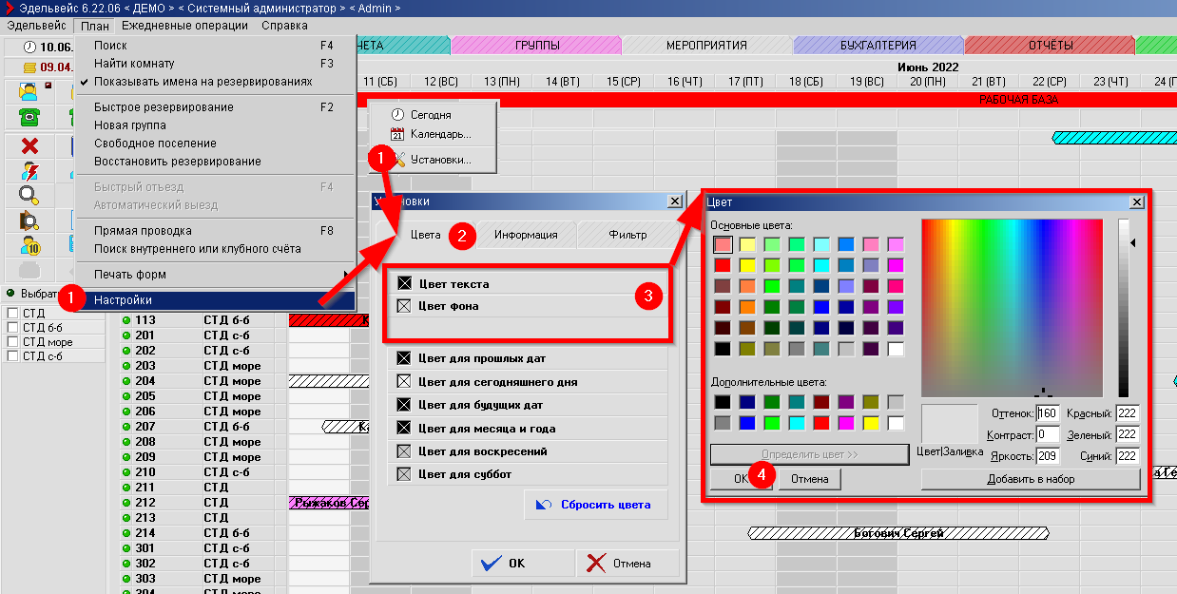
Task: Click Добавить в набор button
Action: click(x=1030, y=479)
